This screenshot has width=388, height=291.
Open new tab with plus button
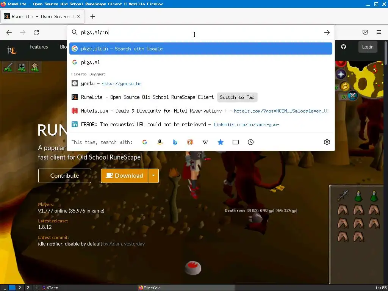tap(92, 17)
